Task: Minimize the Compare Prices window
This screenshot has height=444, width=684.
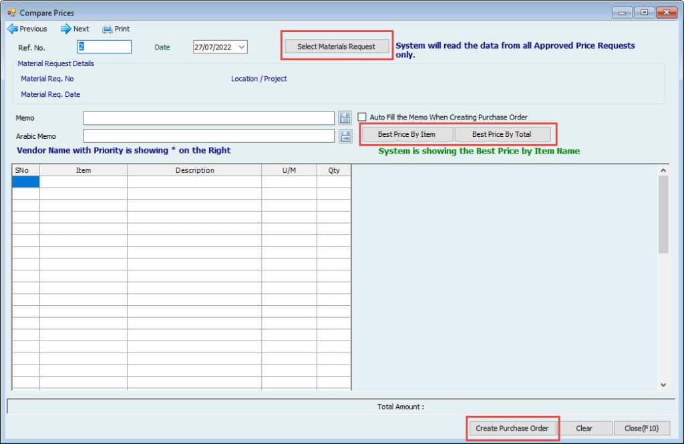Action: (x=622, y=13)
